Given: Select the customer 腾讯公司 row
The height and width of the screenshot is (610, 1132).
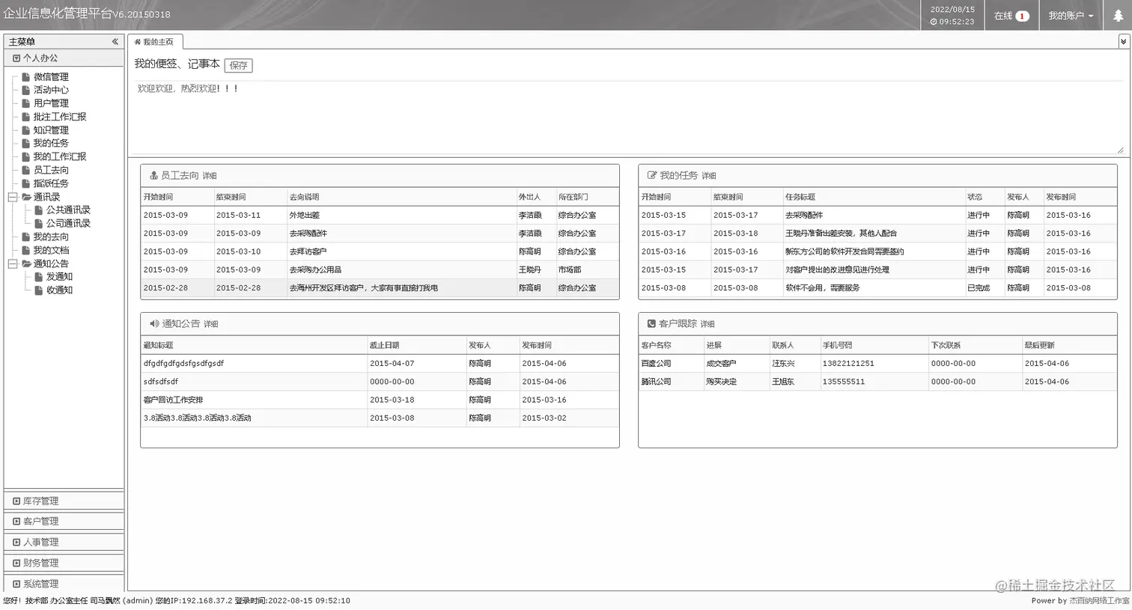Looking at the screenshot, I should (877, 382).
